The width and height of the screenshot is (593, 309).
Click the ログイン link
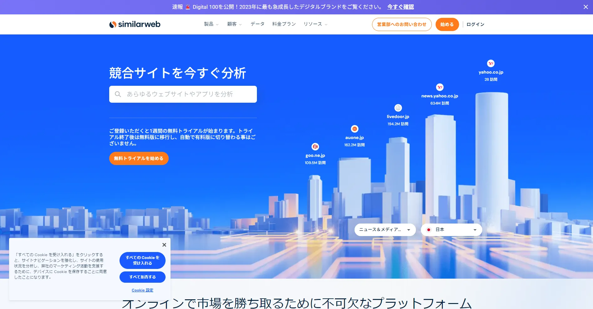(x=475, y=24)
